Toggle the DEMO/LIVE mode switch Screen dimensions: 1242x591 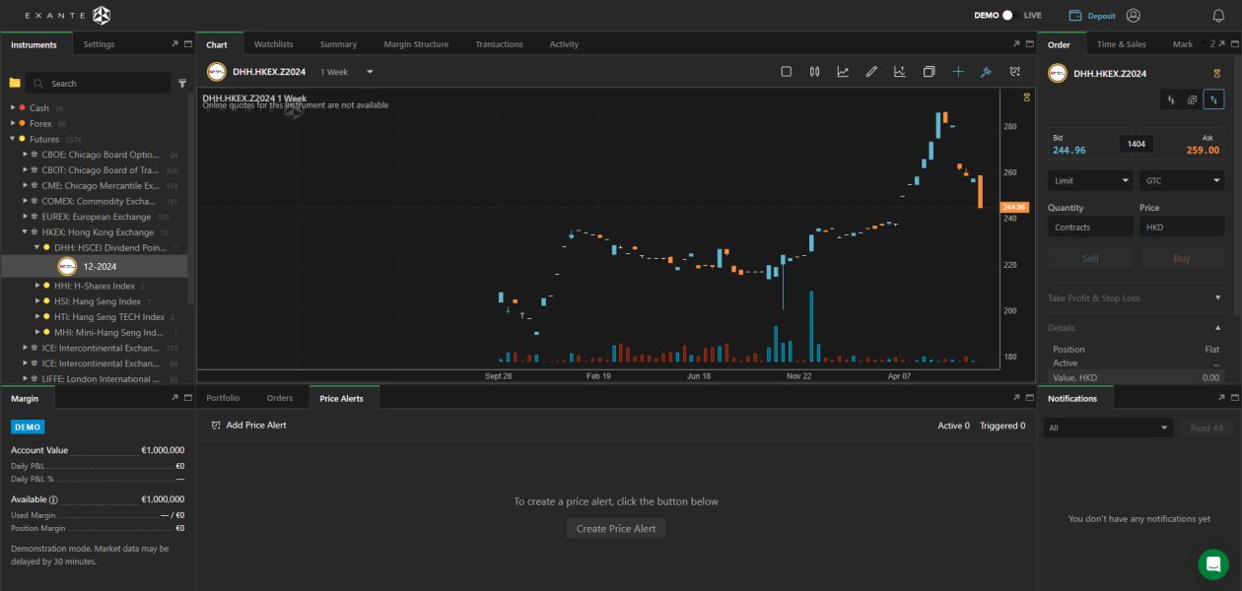coord(1007,16)
